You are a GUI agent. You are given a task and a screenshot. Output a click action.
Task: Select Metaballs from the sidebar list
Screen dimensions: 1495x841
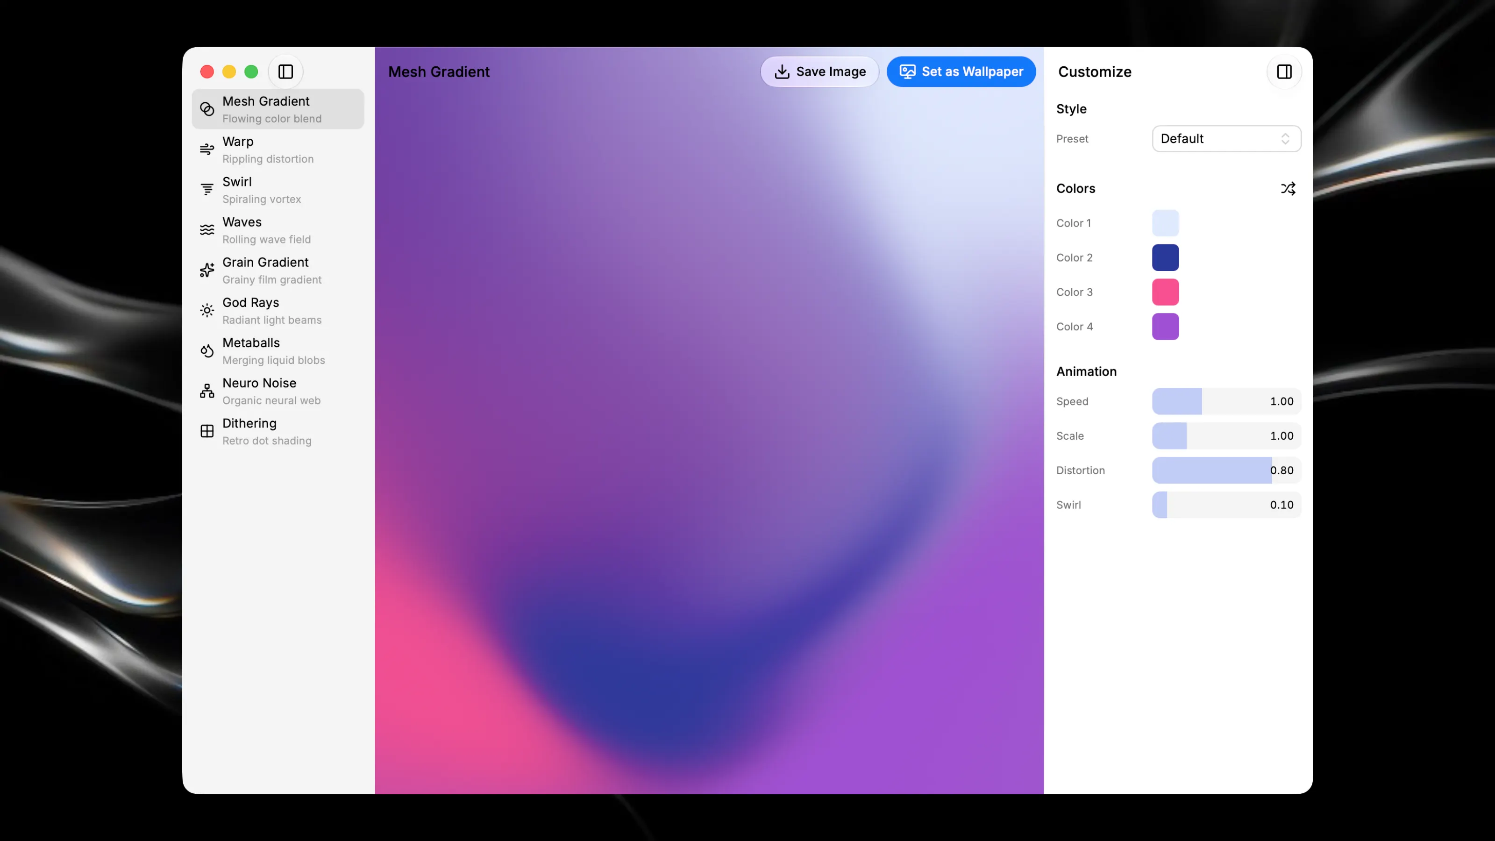point(251,343)
